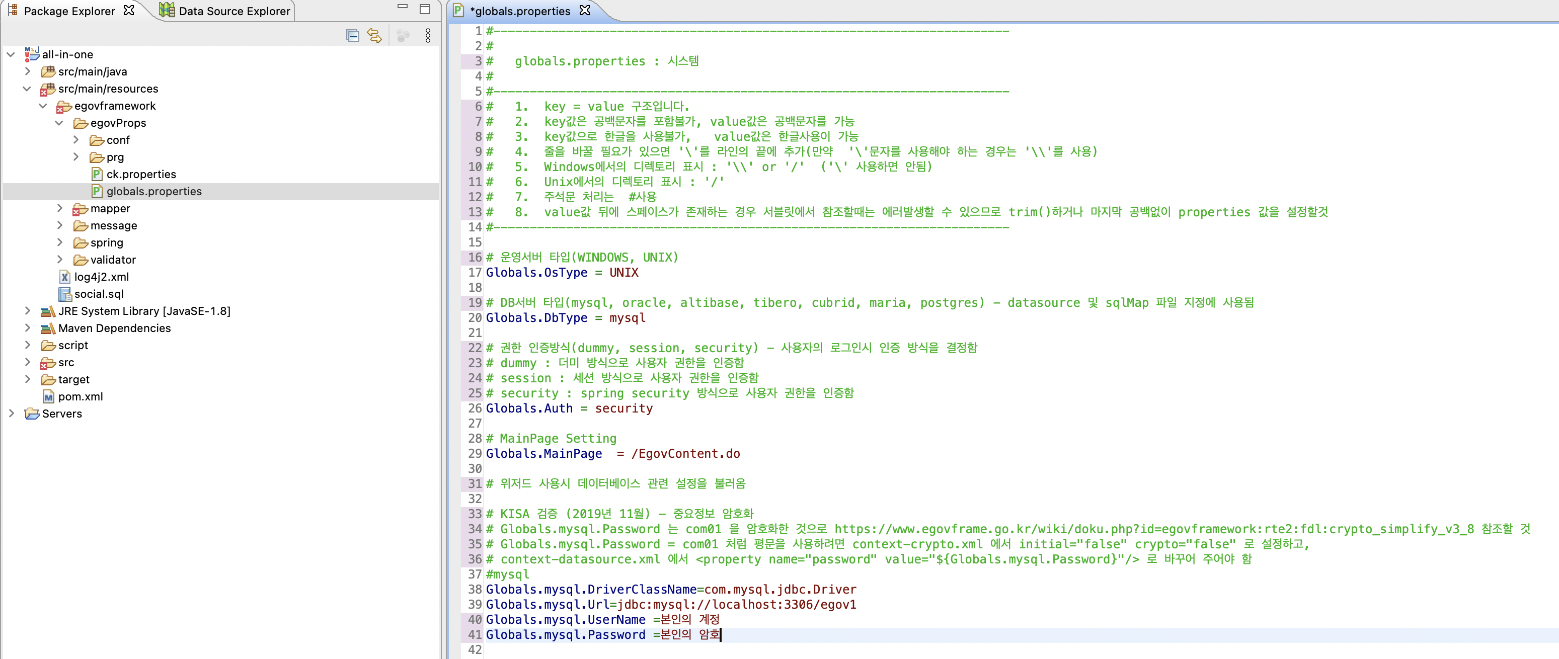
Task: Expand the conf folder
Action: (75, 140)
